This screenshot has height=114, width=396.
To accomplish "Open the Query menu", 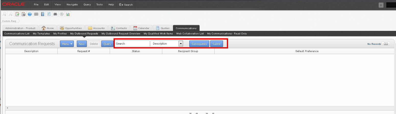I will tap(87, 5).
